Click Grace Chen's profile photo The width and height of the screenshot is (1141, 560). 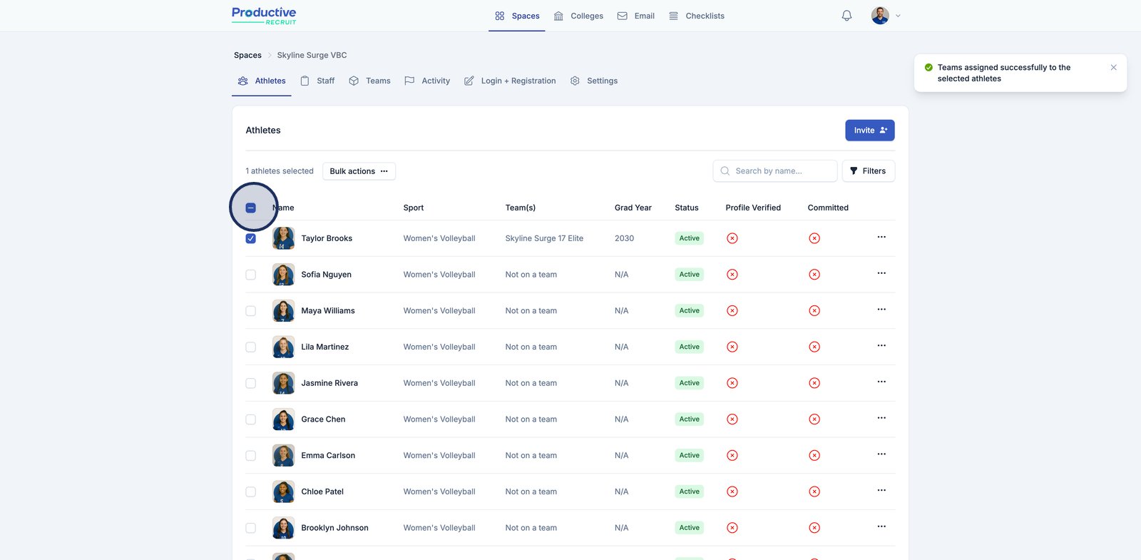point(283,419)
